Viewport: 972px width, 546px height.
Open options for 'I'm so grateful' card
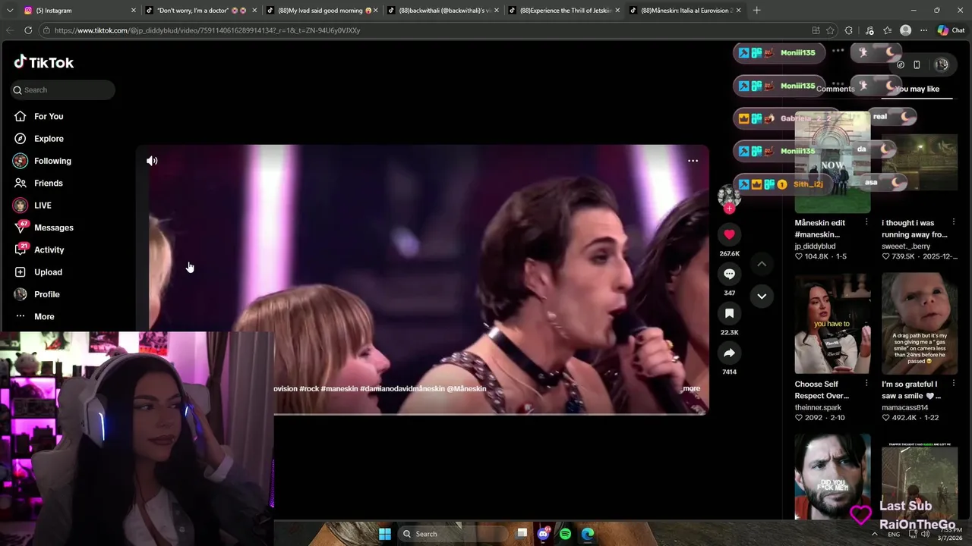954,384
